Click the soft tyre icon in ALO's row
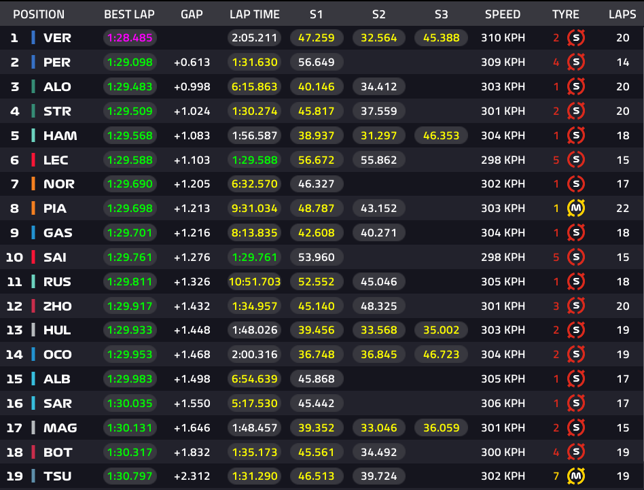Image resolution: width=644 pixels, height=490 pixels. pyautogui.click(x=576, y=86)
